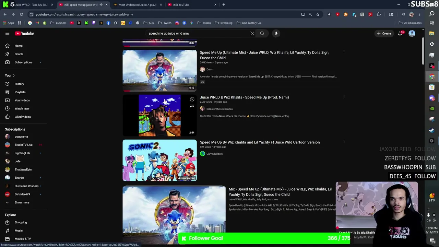The image size is (439, 247).
Task: Open the notifications bell
Action: (400, 33)
